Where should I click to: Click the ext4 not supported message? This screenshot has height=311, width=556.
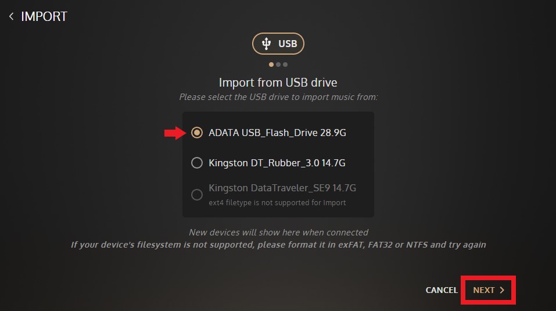point(277,202)
